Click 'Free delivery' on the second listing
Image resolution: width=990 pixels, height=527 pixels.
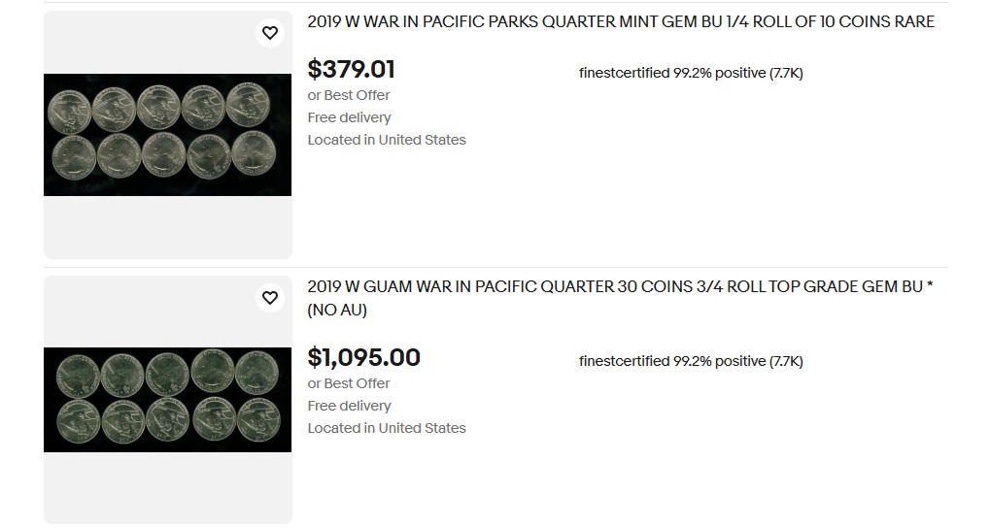349,406
